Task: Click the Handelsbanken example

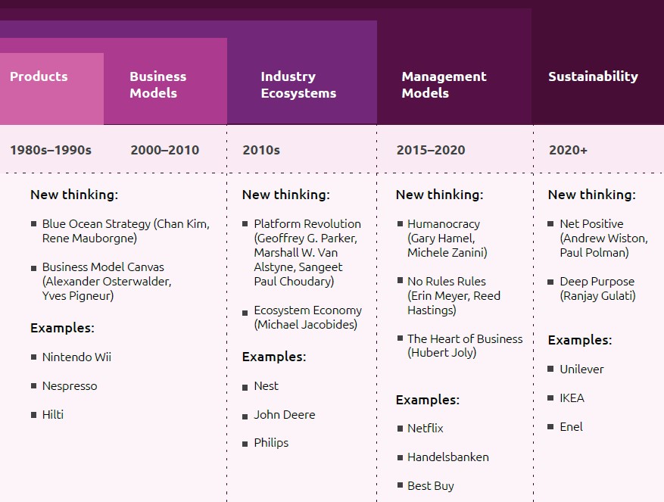Action: (x=448, y=457)
